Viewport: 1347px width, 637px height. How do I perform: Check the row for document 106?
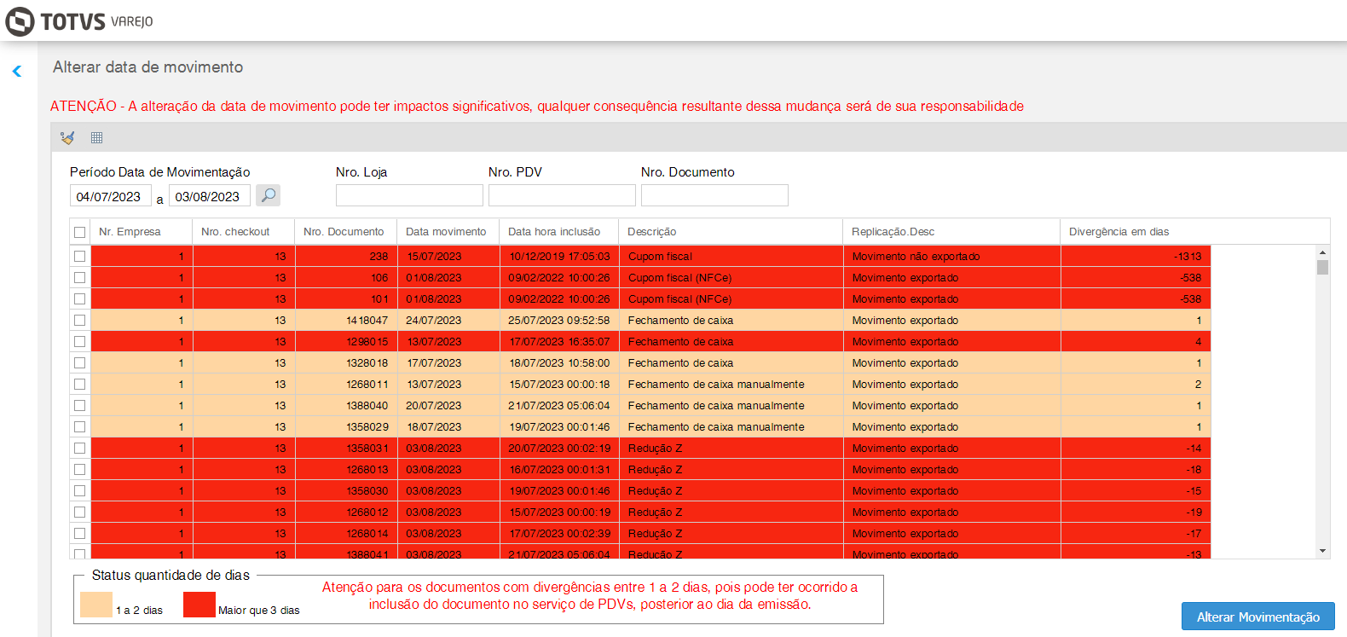(x=80, y=277)
